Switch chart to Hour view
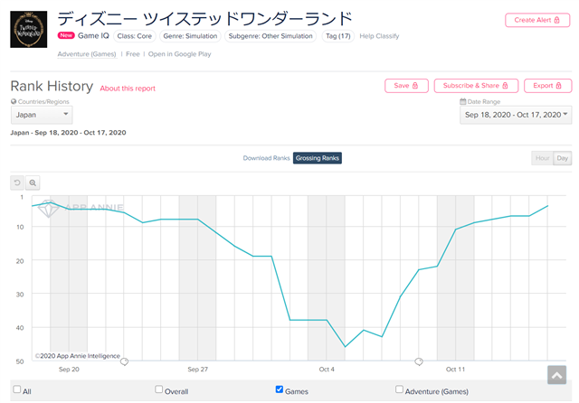 point(542,158)
